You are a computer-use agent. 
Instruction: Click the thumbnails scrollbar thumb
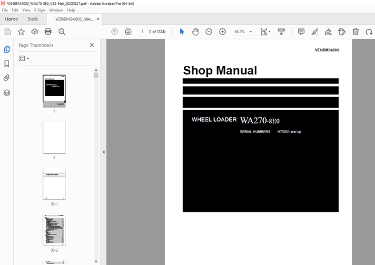coord(96,76)
